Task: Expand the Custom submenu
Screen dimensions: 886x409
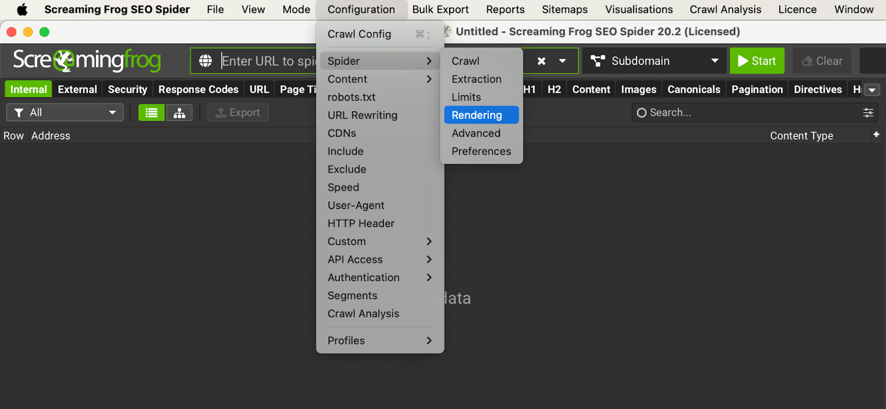Action: (380, 242)
